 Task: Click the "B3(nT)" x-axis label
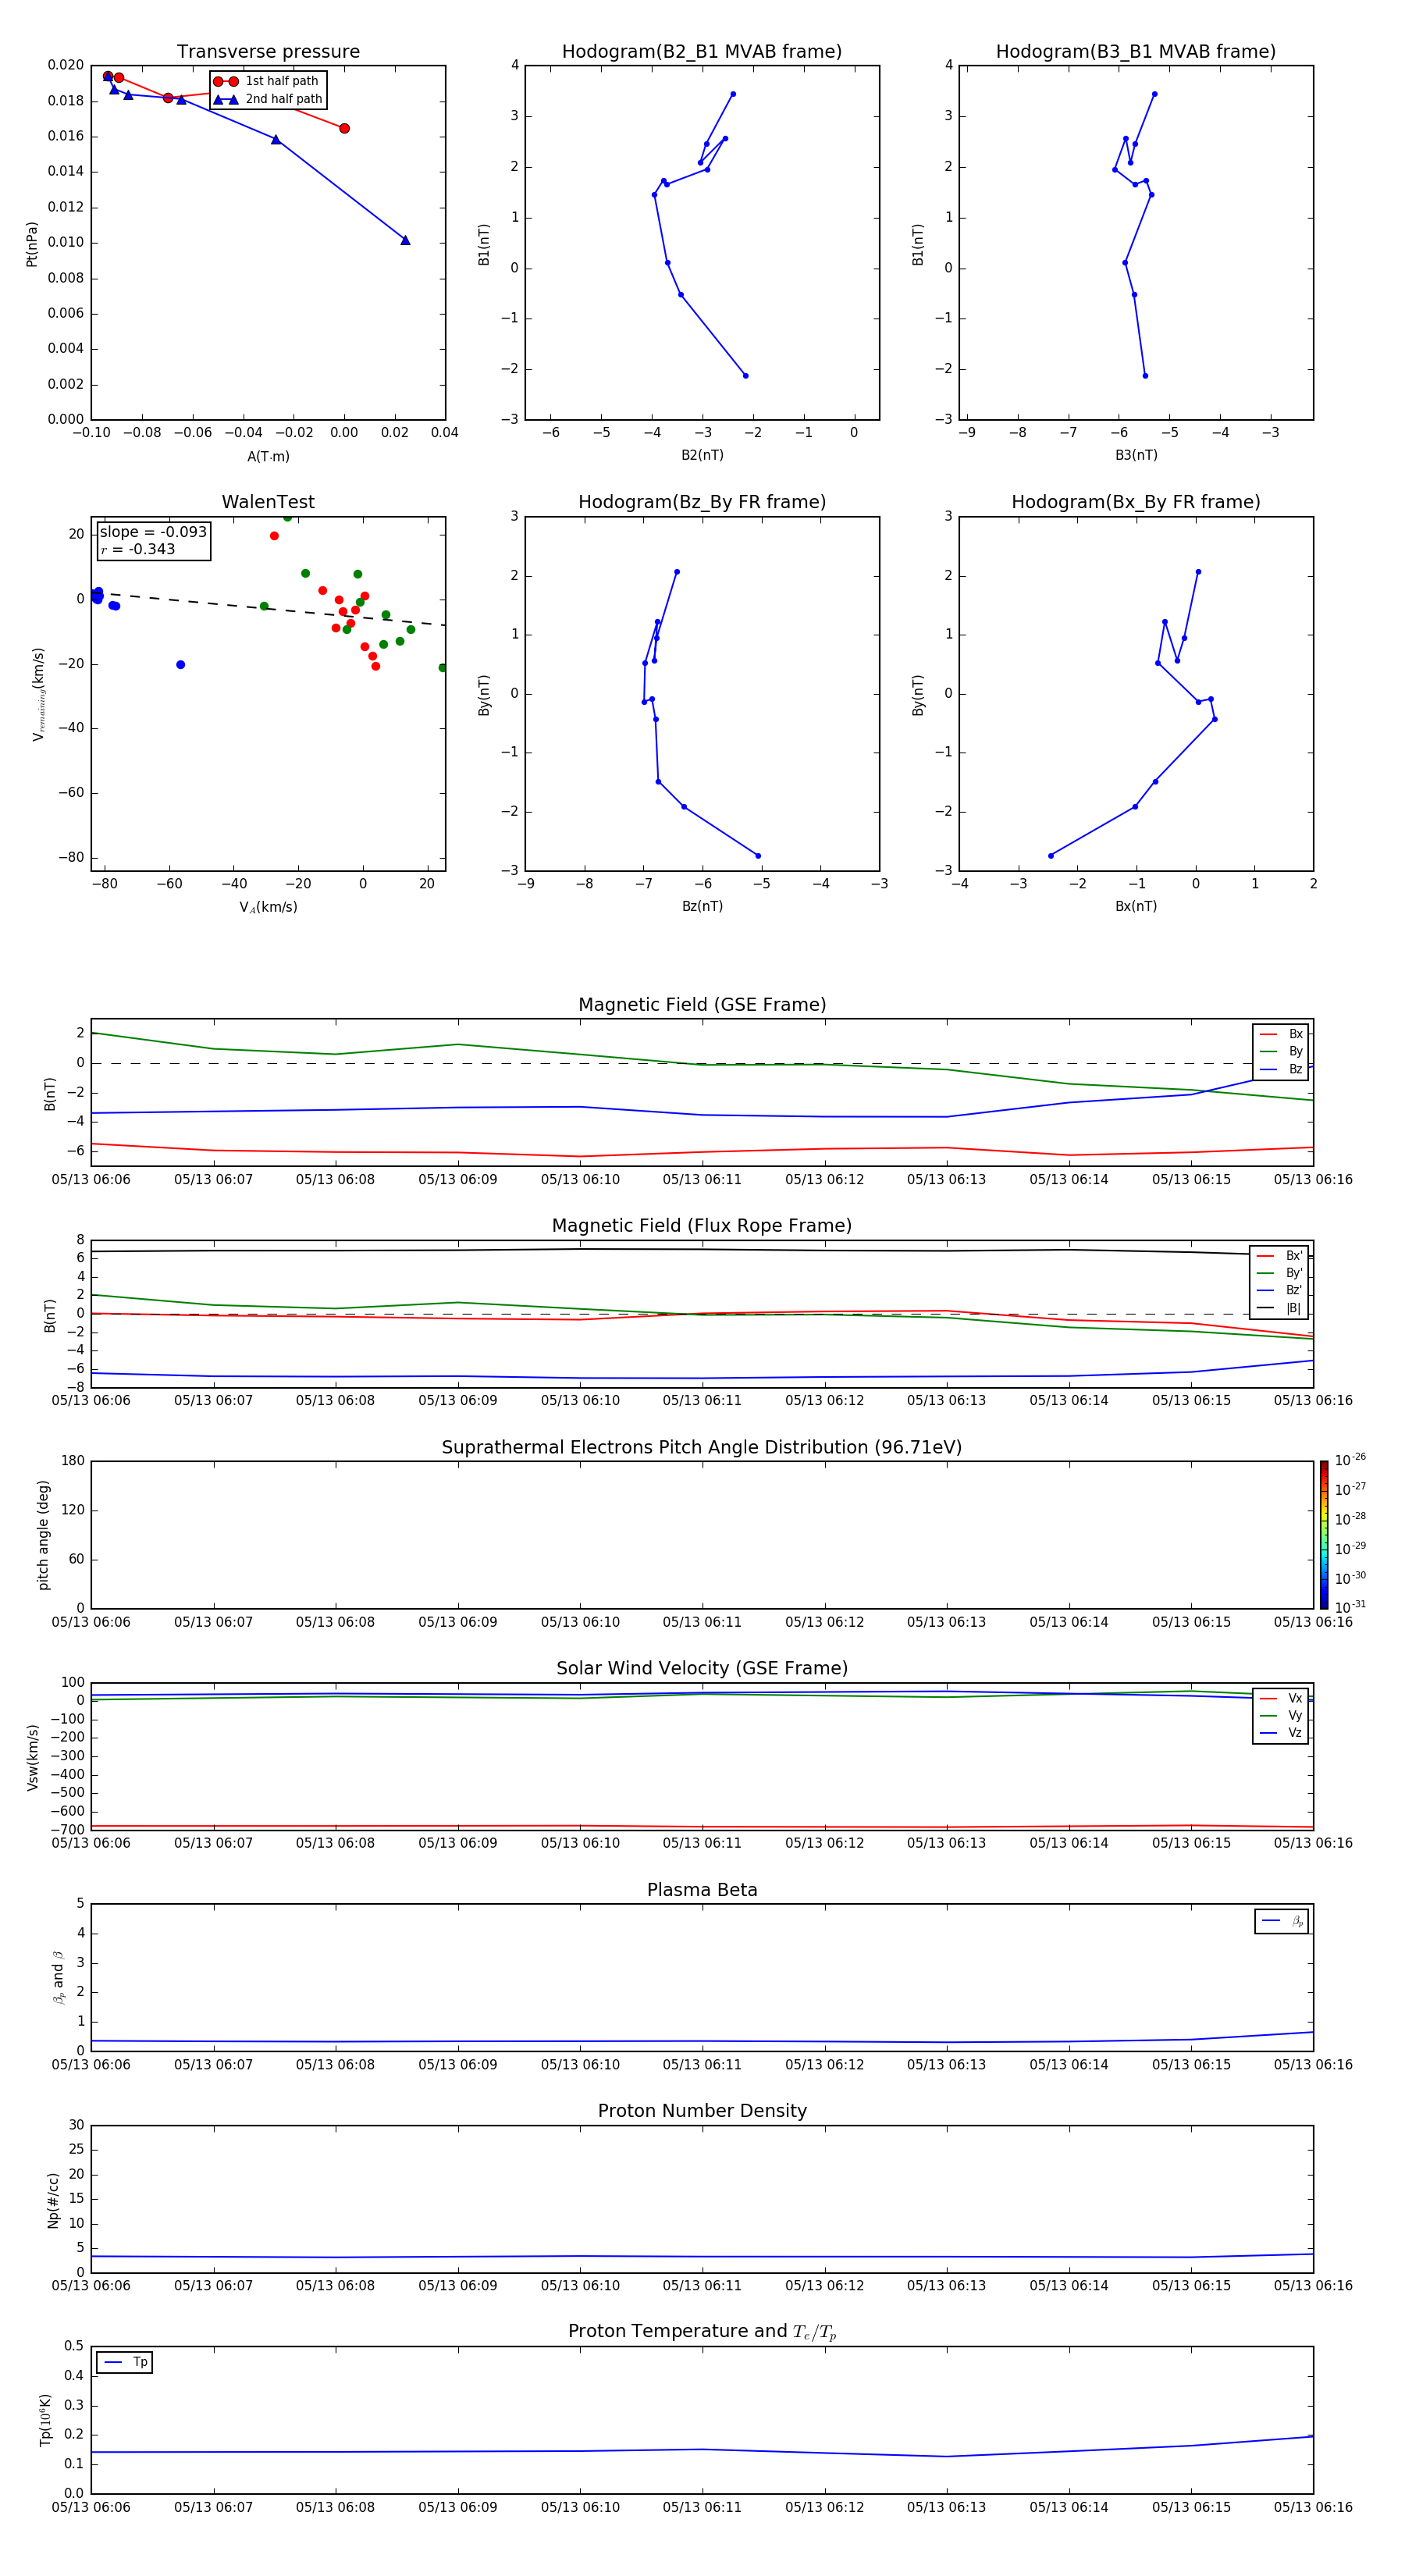pos(1136,455)
